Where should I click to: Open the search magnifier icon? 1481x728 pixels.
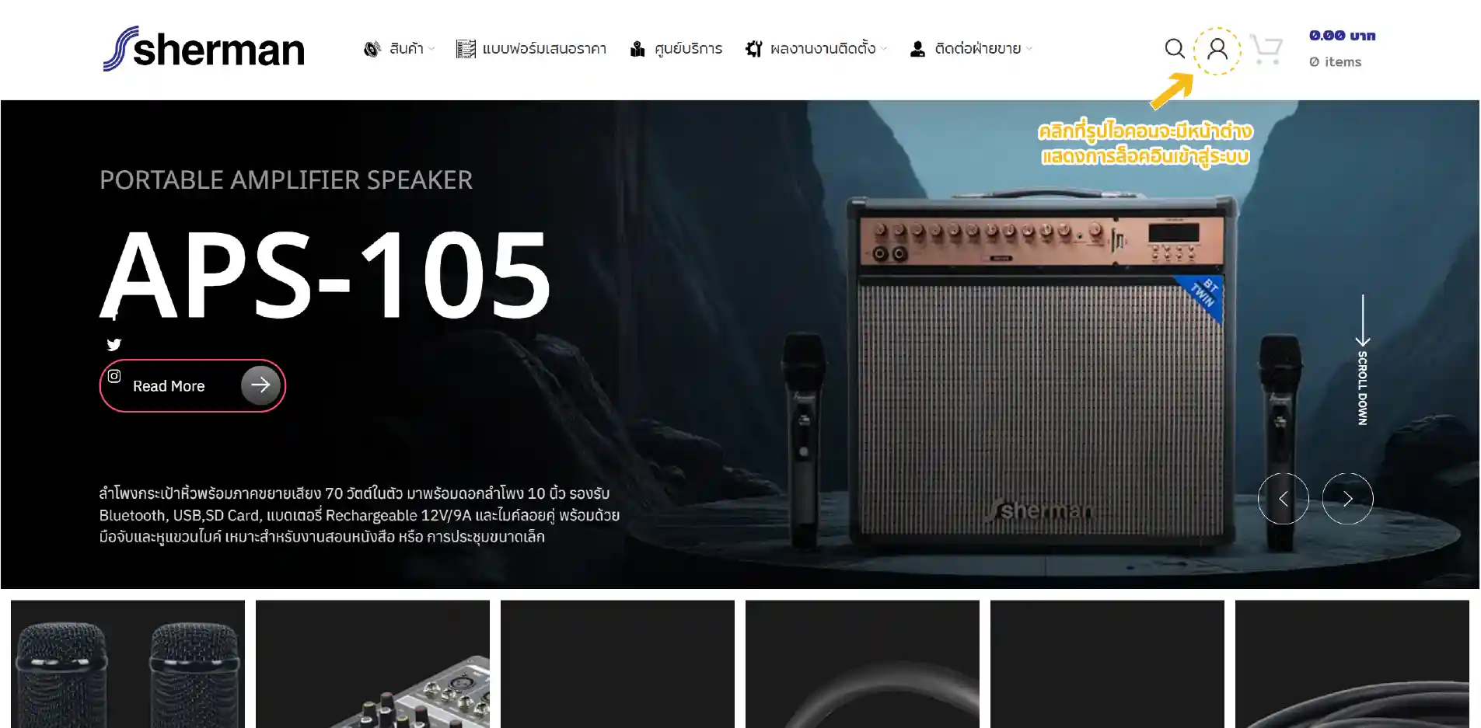point(1174,49)
